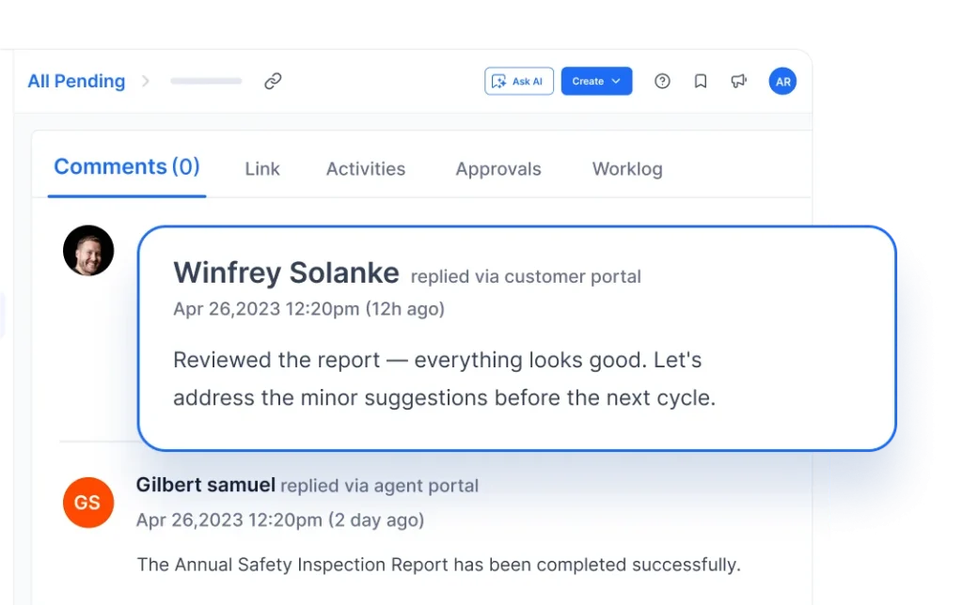Image resolution: width=963 pixels, height=605 pixels.
Task: Select Winfrey Solanke's highlighted comment card
Action: (x=517, y=336)
